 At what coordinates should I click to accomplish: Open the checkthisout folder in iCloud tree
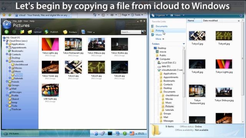pos(20,64)
